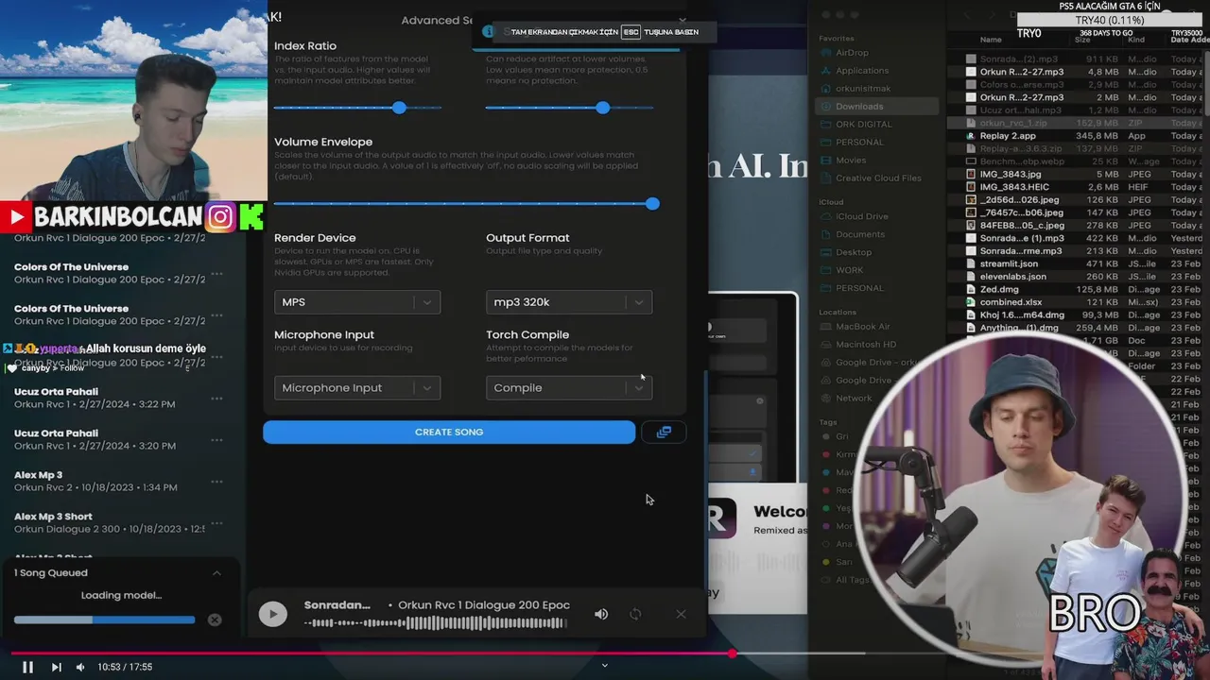Viewport: 1210px width, 680px height.
Task: Open orkunisitmak home folder in Finder
Action: 862,89
